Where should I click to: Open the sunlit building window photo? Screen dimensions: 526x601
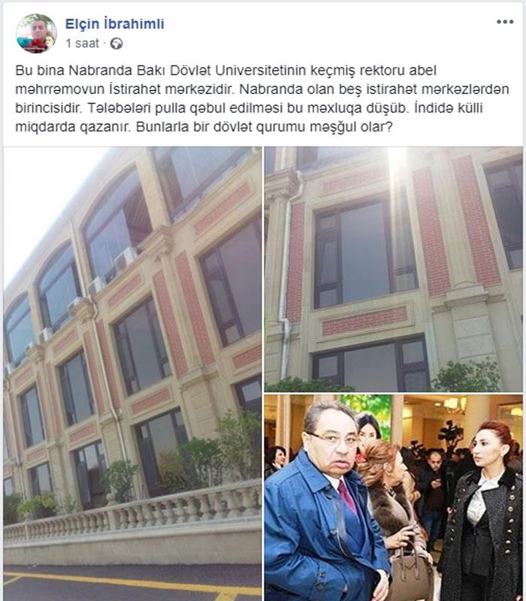point(393,269)
